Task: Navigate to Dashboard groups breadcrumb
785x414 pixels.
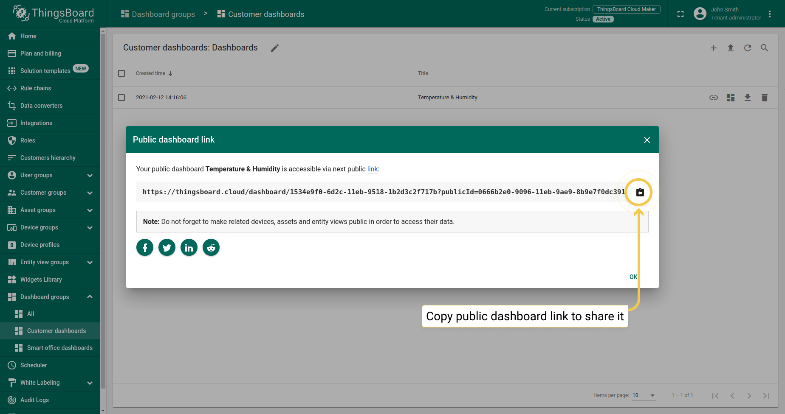Action: point(158,14)
